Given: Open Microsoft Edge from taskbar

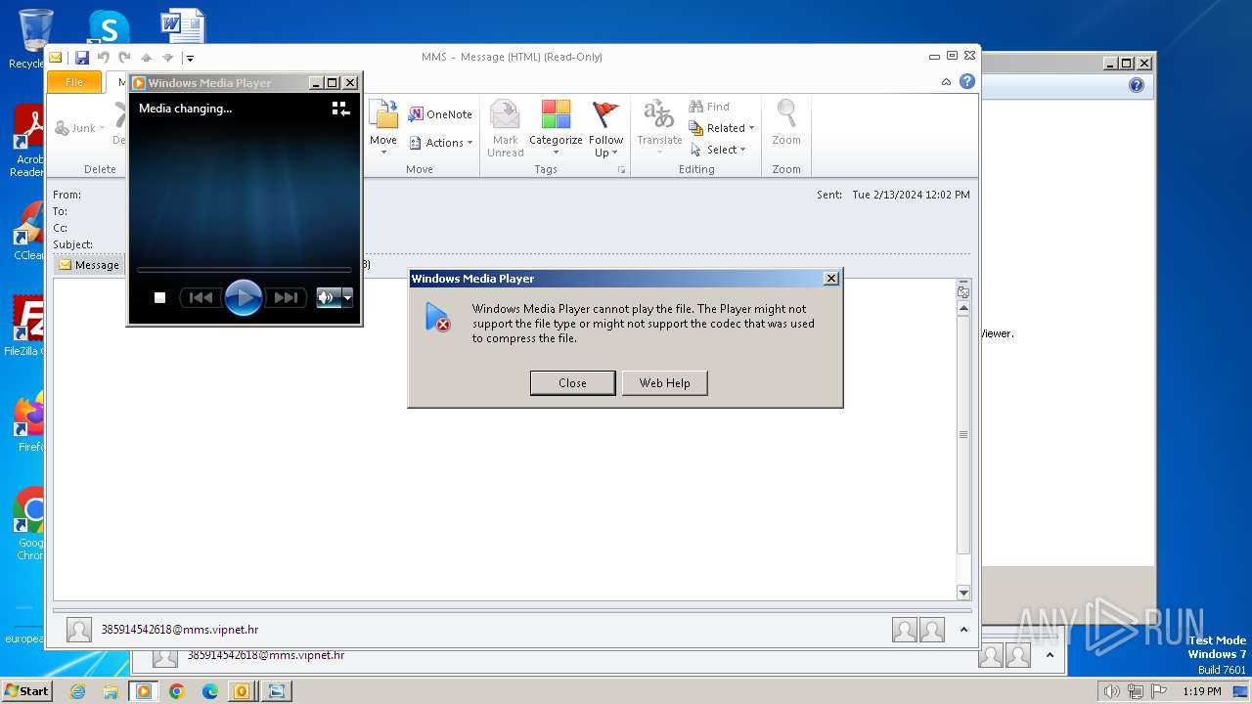Looking at the screenshot, I should [x=209, y=691].
